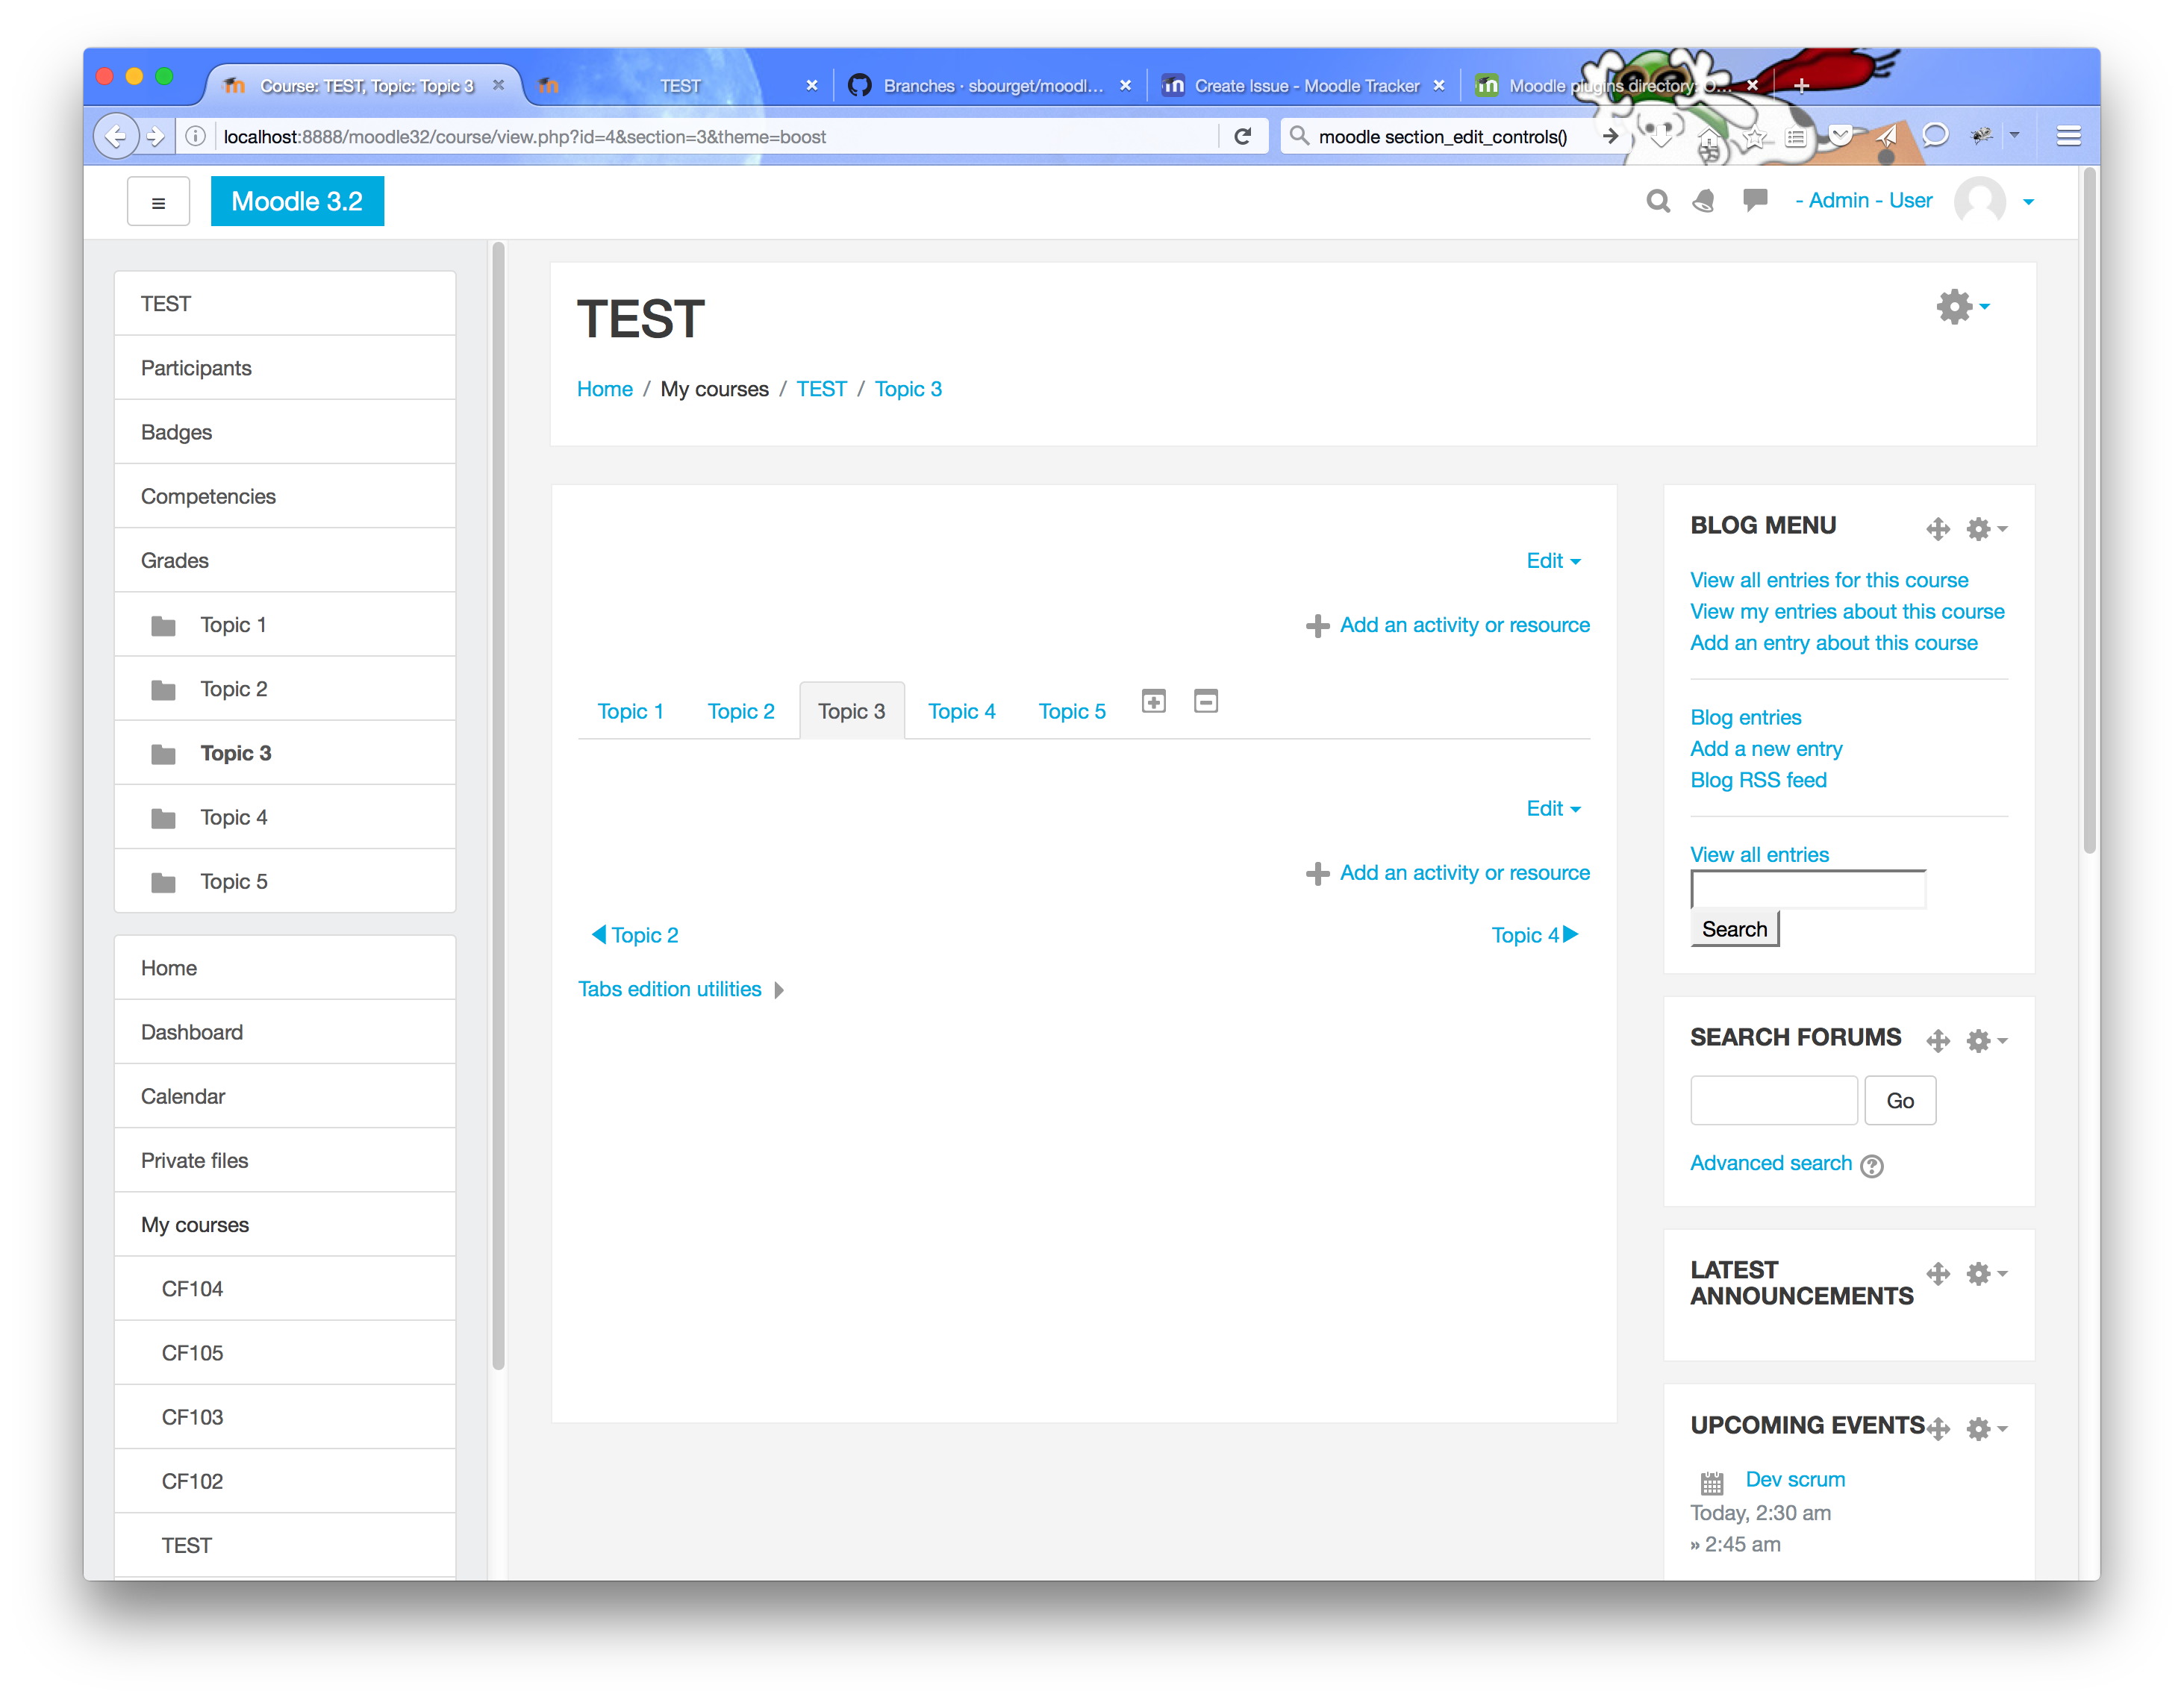Open the first section Edit dropdown
This screenshot has width=2184, height=1700.
pyautogui.click(x=1553, y=561)
